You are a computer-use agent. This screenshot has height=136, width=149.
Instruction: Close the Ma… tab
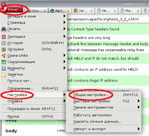click(x=138, y=11)
